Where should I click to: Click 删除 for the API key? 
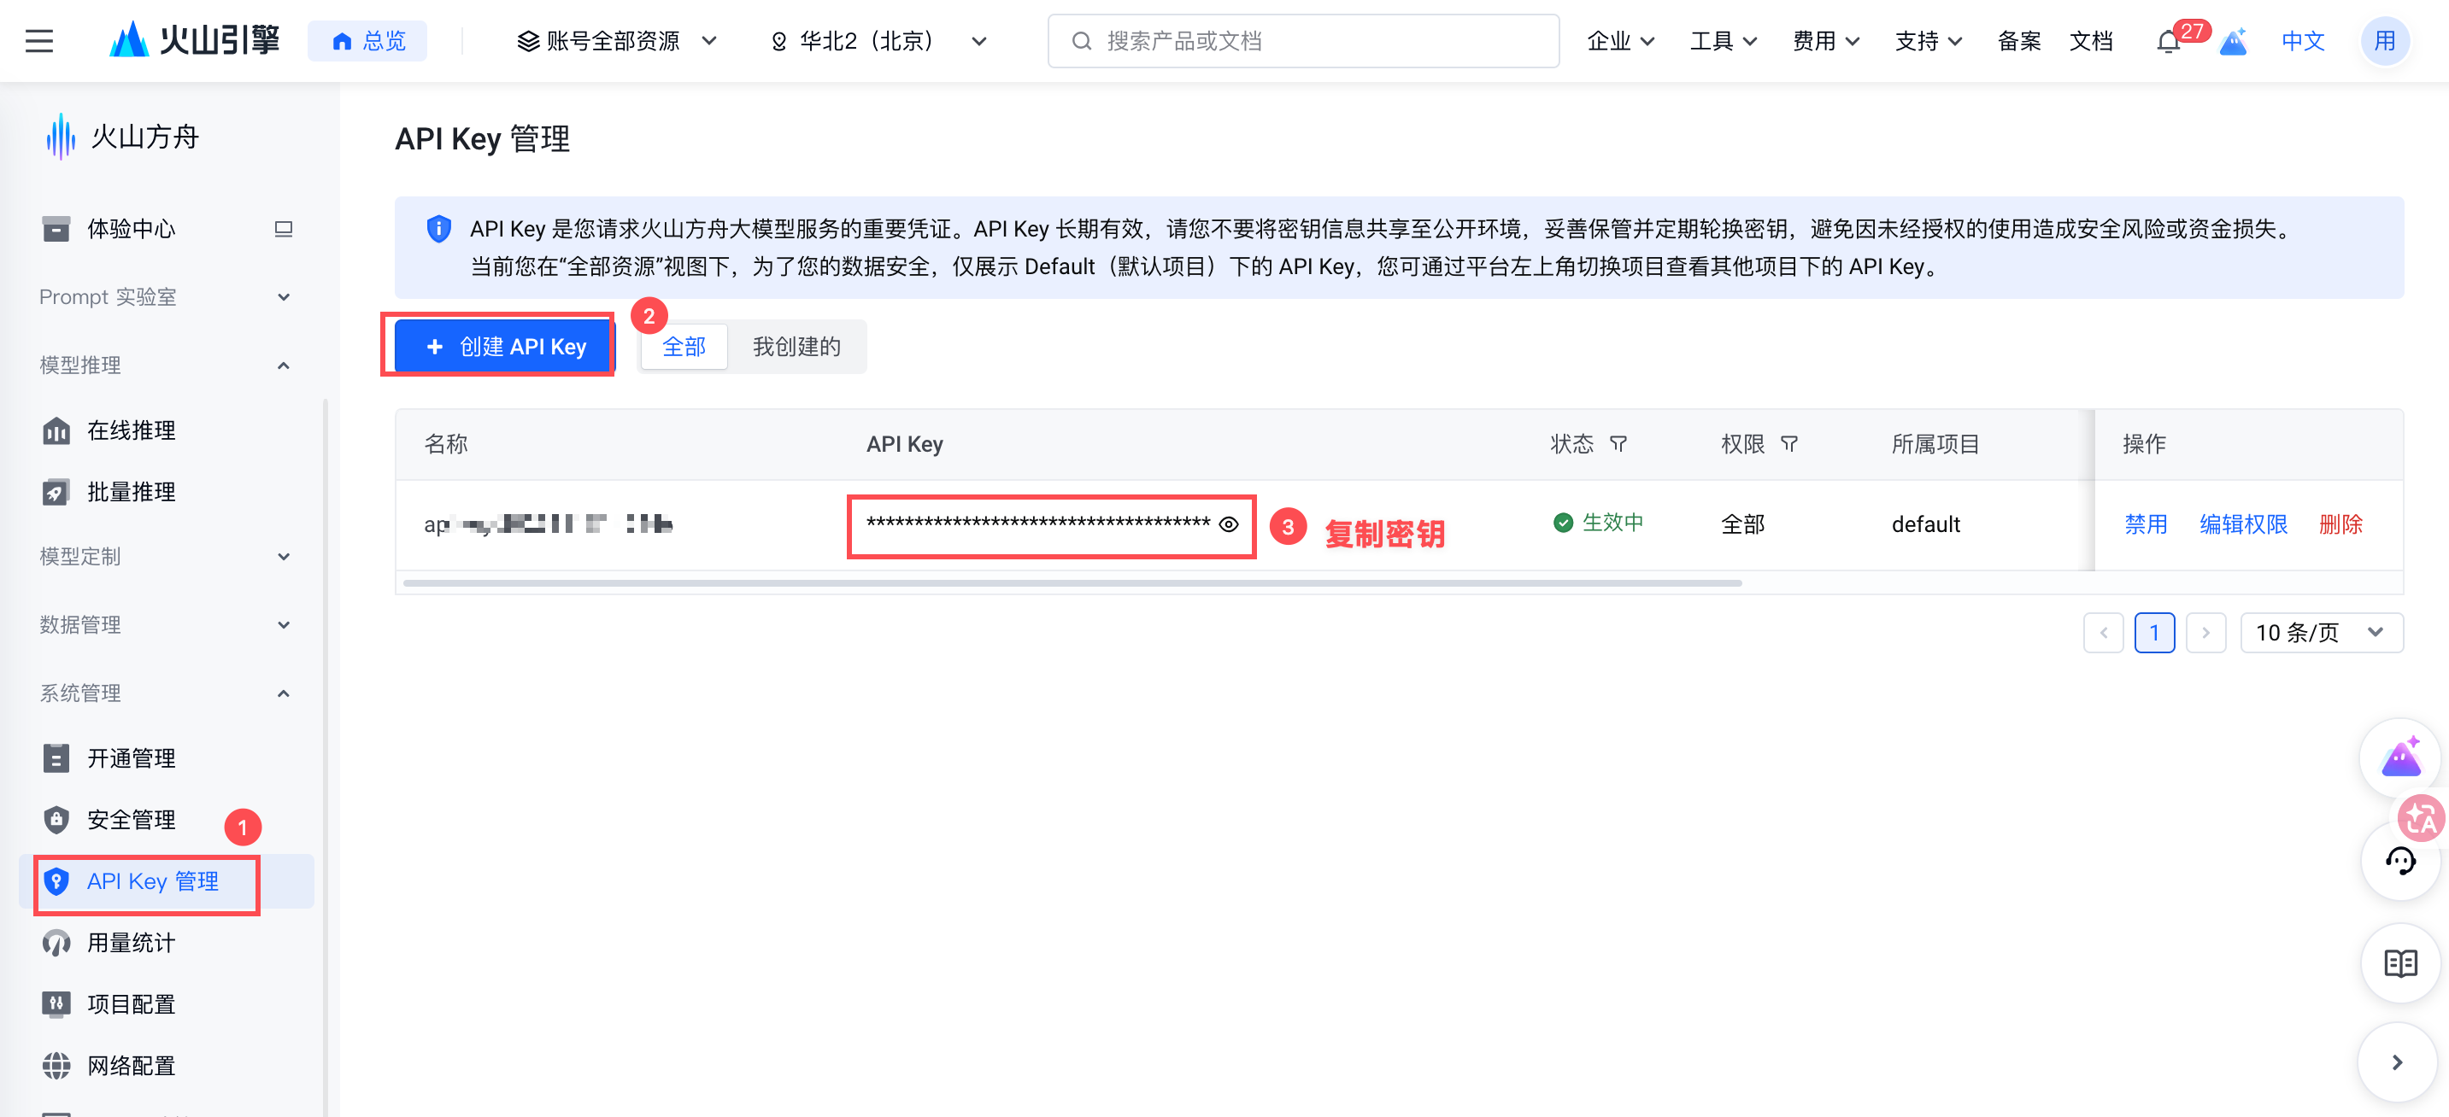(2340, 524)
